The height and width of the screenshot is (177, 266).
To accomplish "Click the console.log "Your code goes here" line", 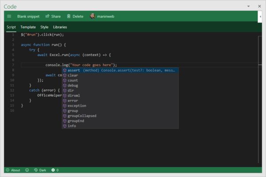I will (81, 65).
